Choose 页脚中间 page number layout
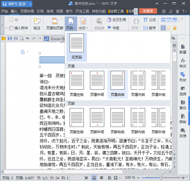The image size is (190, 181). point(97,121)
